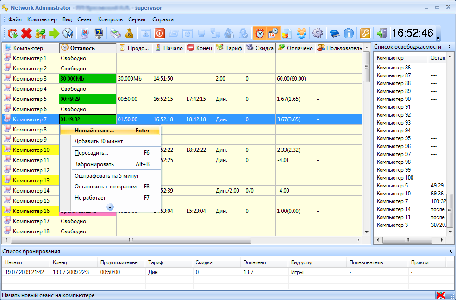456x300 pixels.
Task: Close the Список бронирования panel
Action: [450, 251]
